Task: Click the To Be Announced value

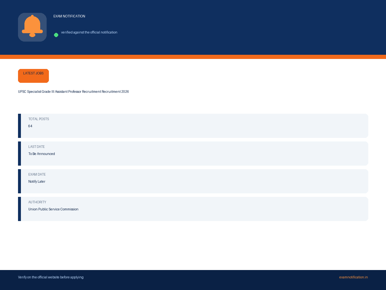Action: (x=41, y=154)
